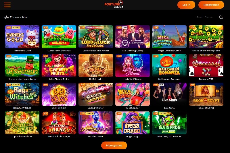Image resolution: width=230 pixels, height=153 pixels.
Task: Click the Halloween Bonanza title link
Action: (169, 79)
